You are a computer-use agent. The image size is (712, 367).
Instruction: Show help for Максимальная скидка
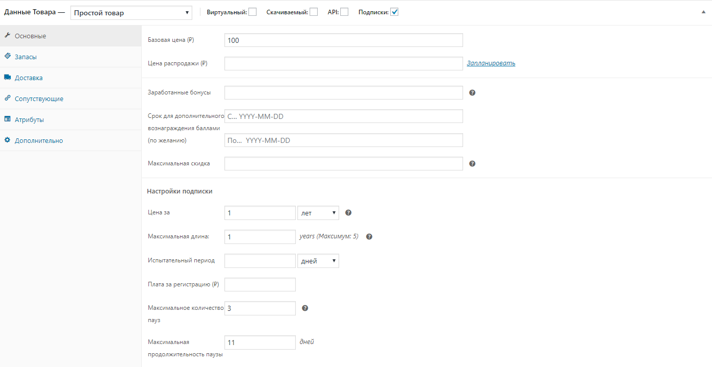pos(472,164)
